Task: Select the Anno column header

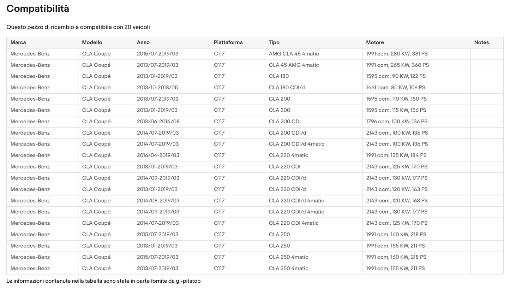Action: pos(143,42)
